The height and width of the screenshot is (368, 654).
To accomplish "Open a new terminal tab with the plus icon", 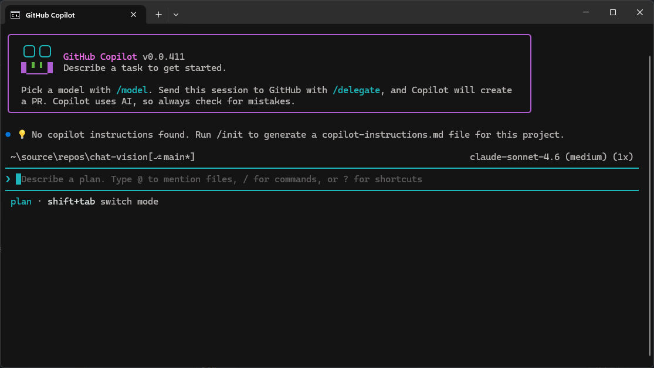I will pyautogui.click(x=158, y=14).
